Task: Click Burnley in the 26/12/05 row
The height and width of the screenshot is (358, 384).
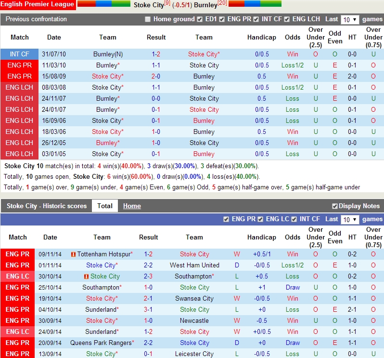Action: pyautogui.click(x=108, y=143)
